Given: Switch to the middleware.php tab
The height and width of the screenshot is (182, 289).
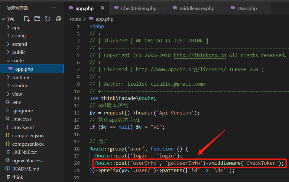Looking at the screenshot, I should 197,8.
